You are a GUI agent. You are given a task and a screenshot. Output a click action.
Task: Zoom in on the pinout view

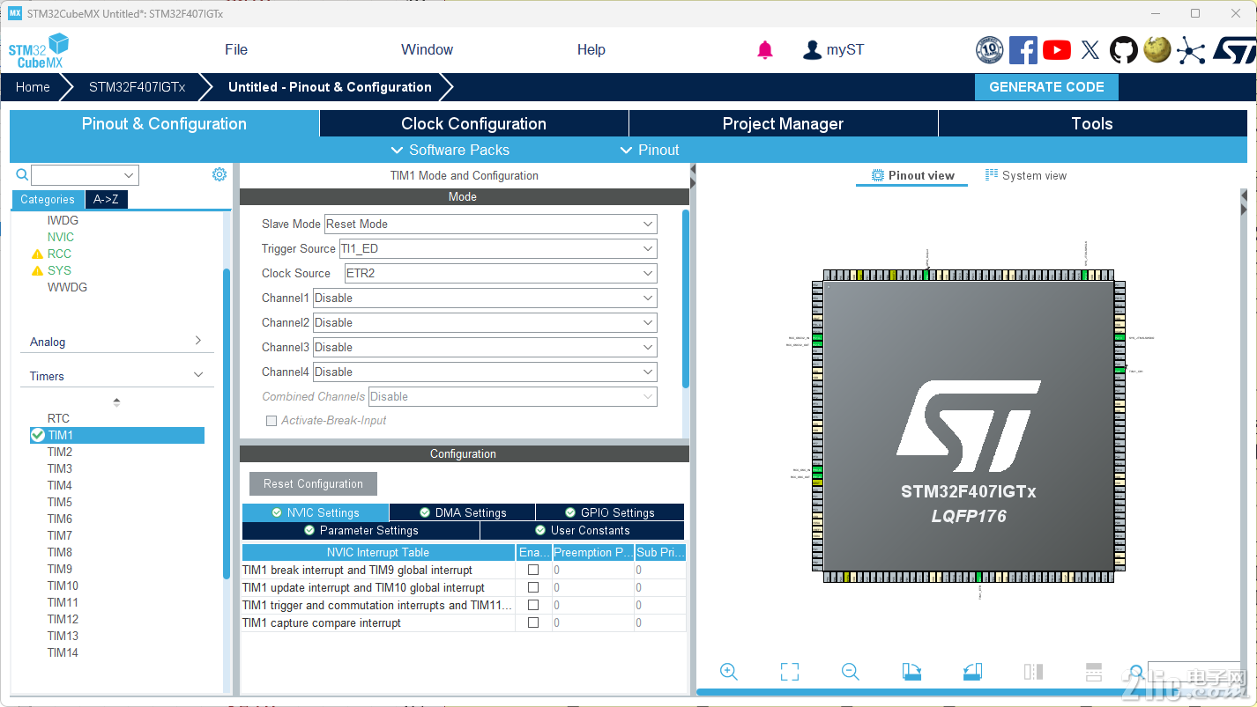click(x=729, y=672)
